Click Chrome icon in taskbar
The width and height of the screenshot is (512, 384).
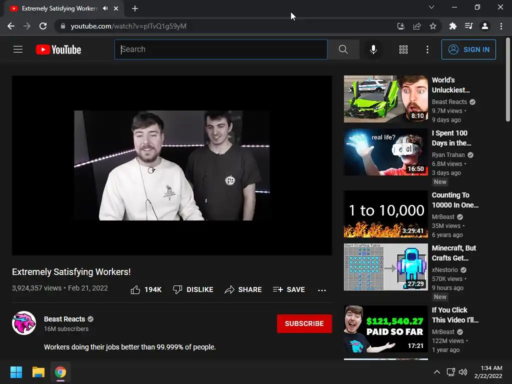(x=60, y=372)
